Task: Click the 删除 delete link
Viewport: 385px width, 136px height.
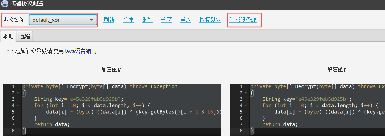Action: [147, 20]
